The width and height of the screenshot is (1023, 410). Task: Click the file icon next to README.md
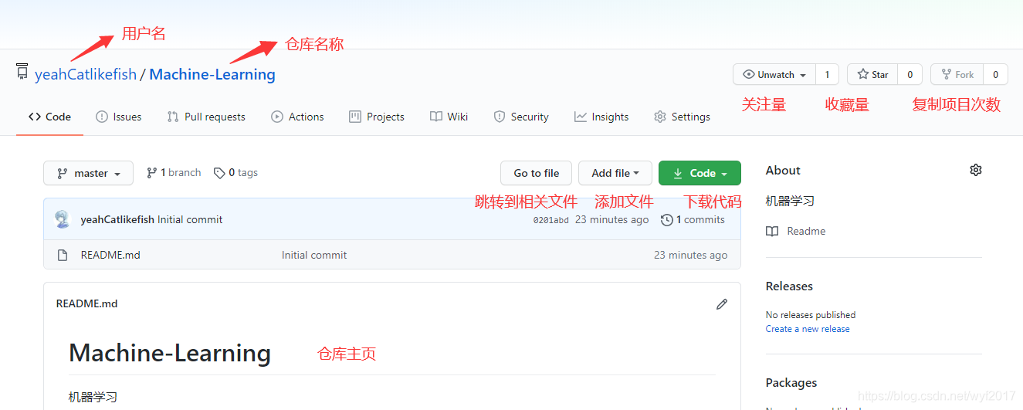[63, 255]
